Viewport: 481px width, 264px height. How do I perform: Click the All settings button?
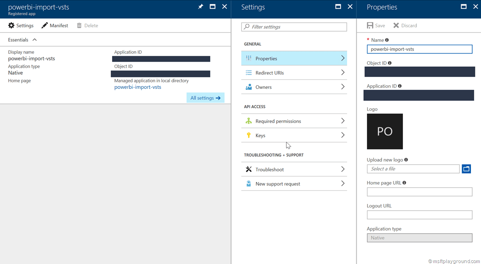(x=205, y=98)
